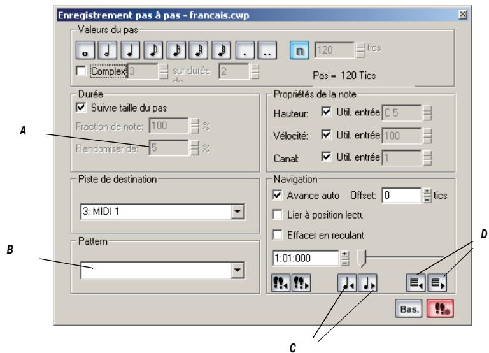Image resolution: width=489 pixels, height=353 pixels.
Task: Click the Randomiser de spinner
Action: click(x=194, y=148)
